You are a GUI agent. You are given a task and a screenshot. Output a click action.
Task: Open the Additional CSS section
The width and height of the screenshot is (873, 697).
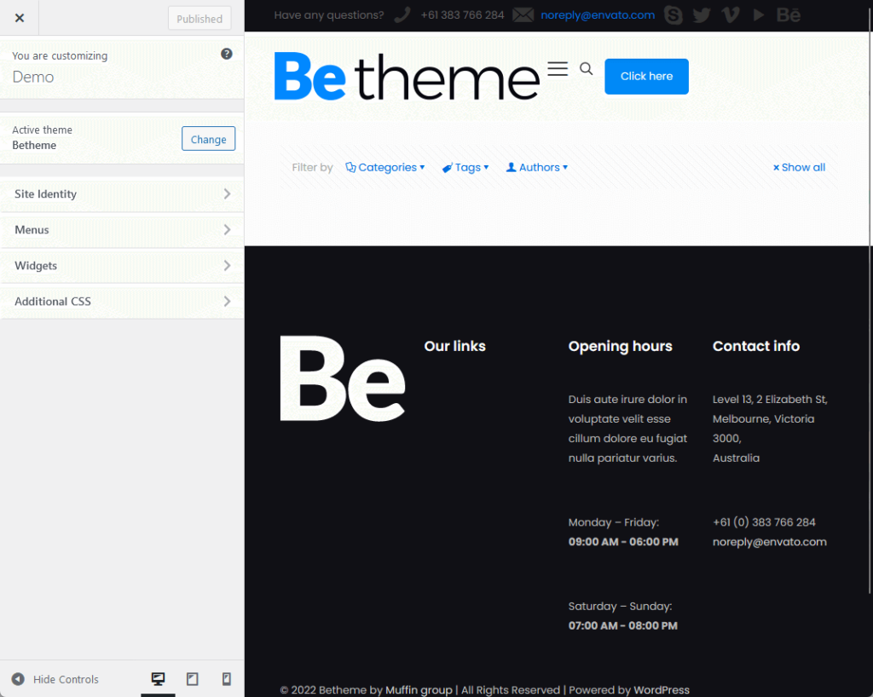pyautogui.click(x=122, y=302)
